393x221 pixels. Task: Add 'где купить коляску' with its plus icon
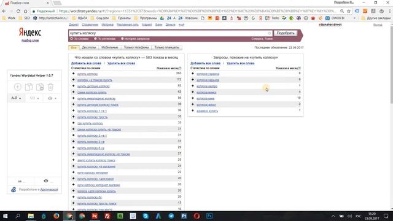click(x=74, y=123)
